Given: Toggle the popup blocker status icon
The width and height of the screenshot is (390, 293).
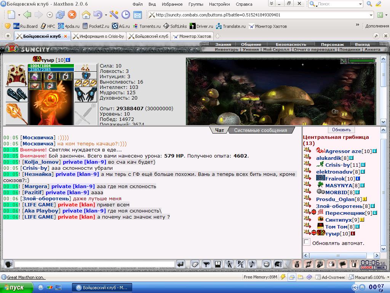Looking at the screenshot, I should 291,277.
